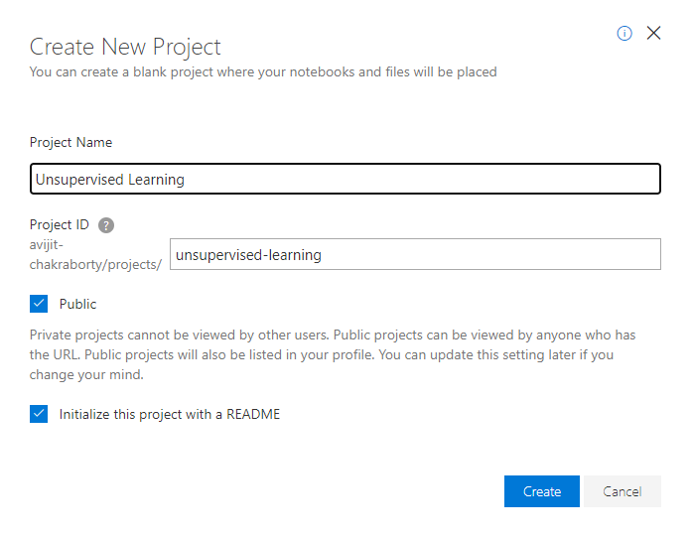Focus the Project ID text field
The width and height of the screenshot is (691, 537).
pos(415,255)
